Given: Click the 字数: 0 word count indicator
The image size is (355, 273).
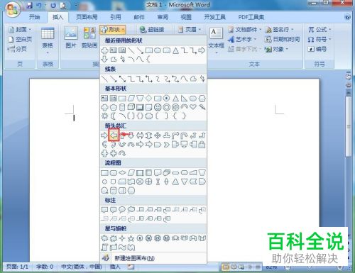Looking at the screenshot, I should point(45,267).
